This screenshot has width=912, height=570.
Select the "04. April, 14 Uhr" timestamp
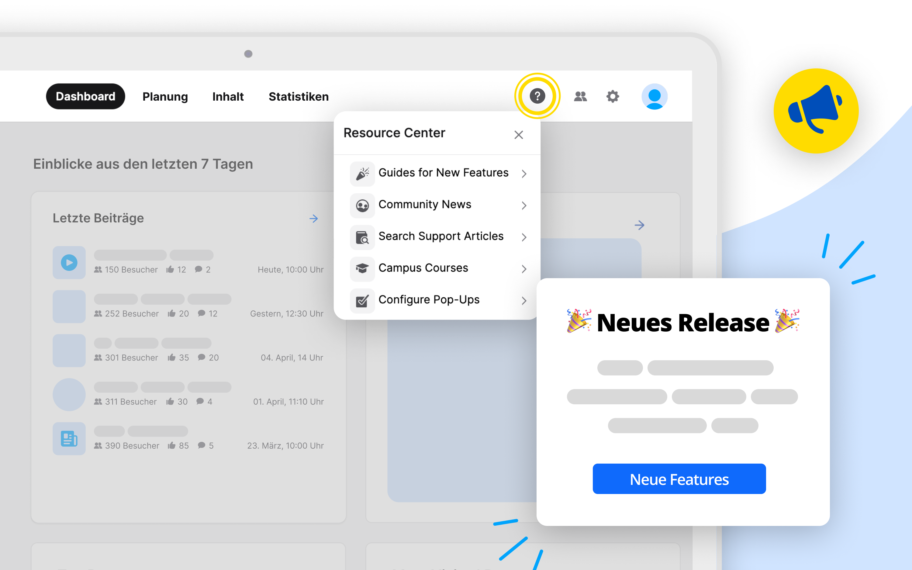point(292,358)
